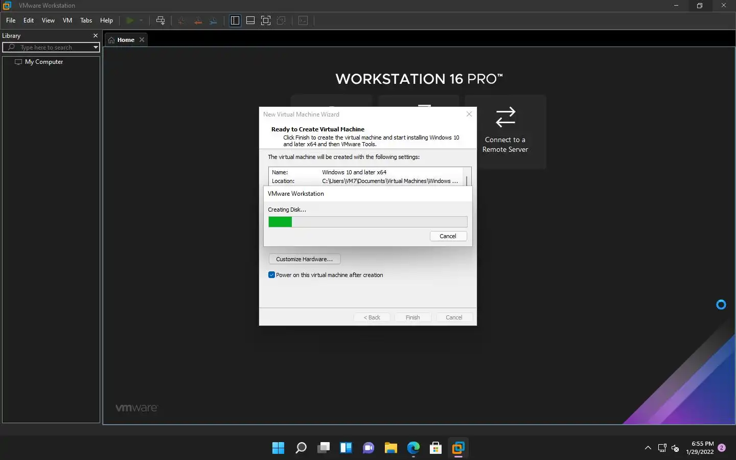Open File Explorer from taskbar
The height and width of the screenshot is (460, 736).
(391, 448)
